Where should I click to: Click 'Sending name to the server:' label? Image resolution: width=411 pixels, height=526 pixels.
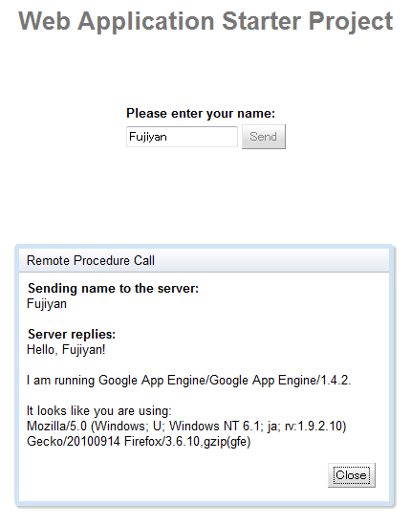pyautogui.click(x=114, y=289)
